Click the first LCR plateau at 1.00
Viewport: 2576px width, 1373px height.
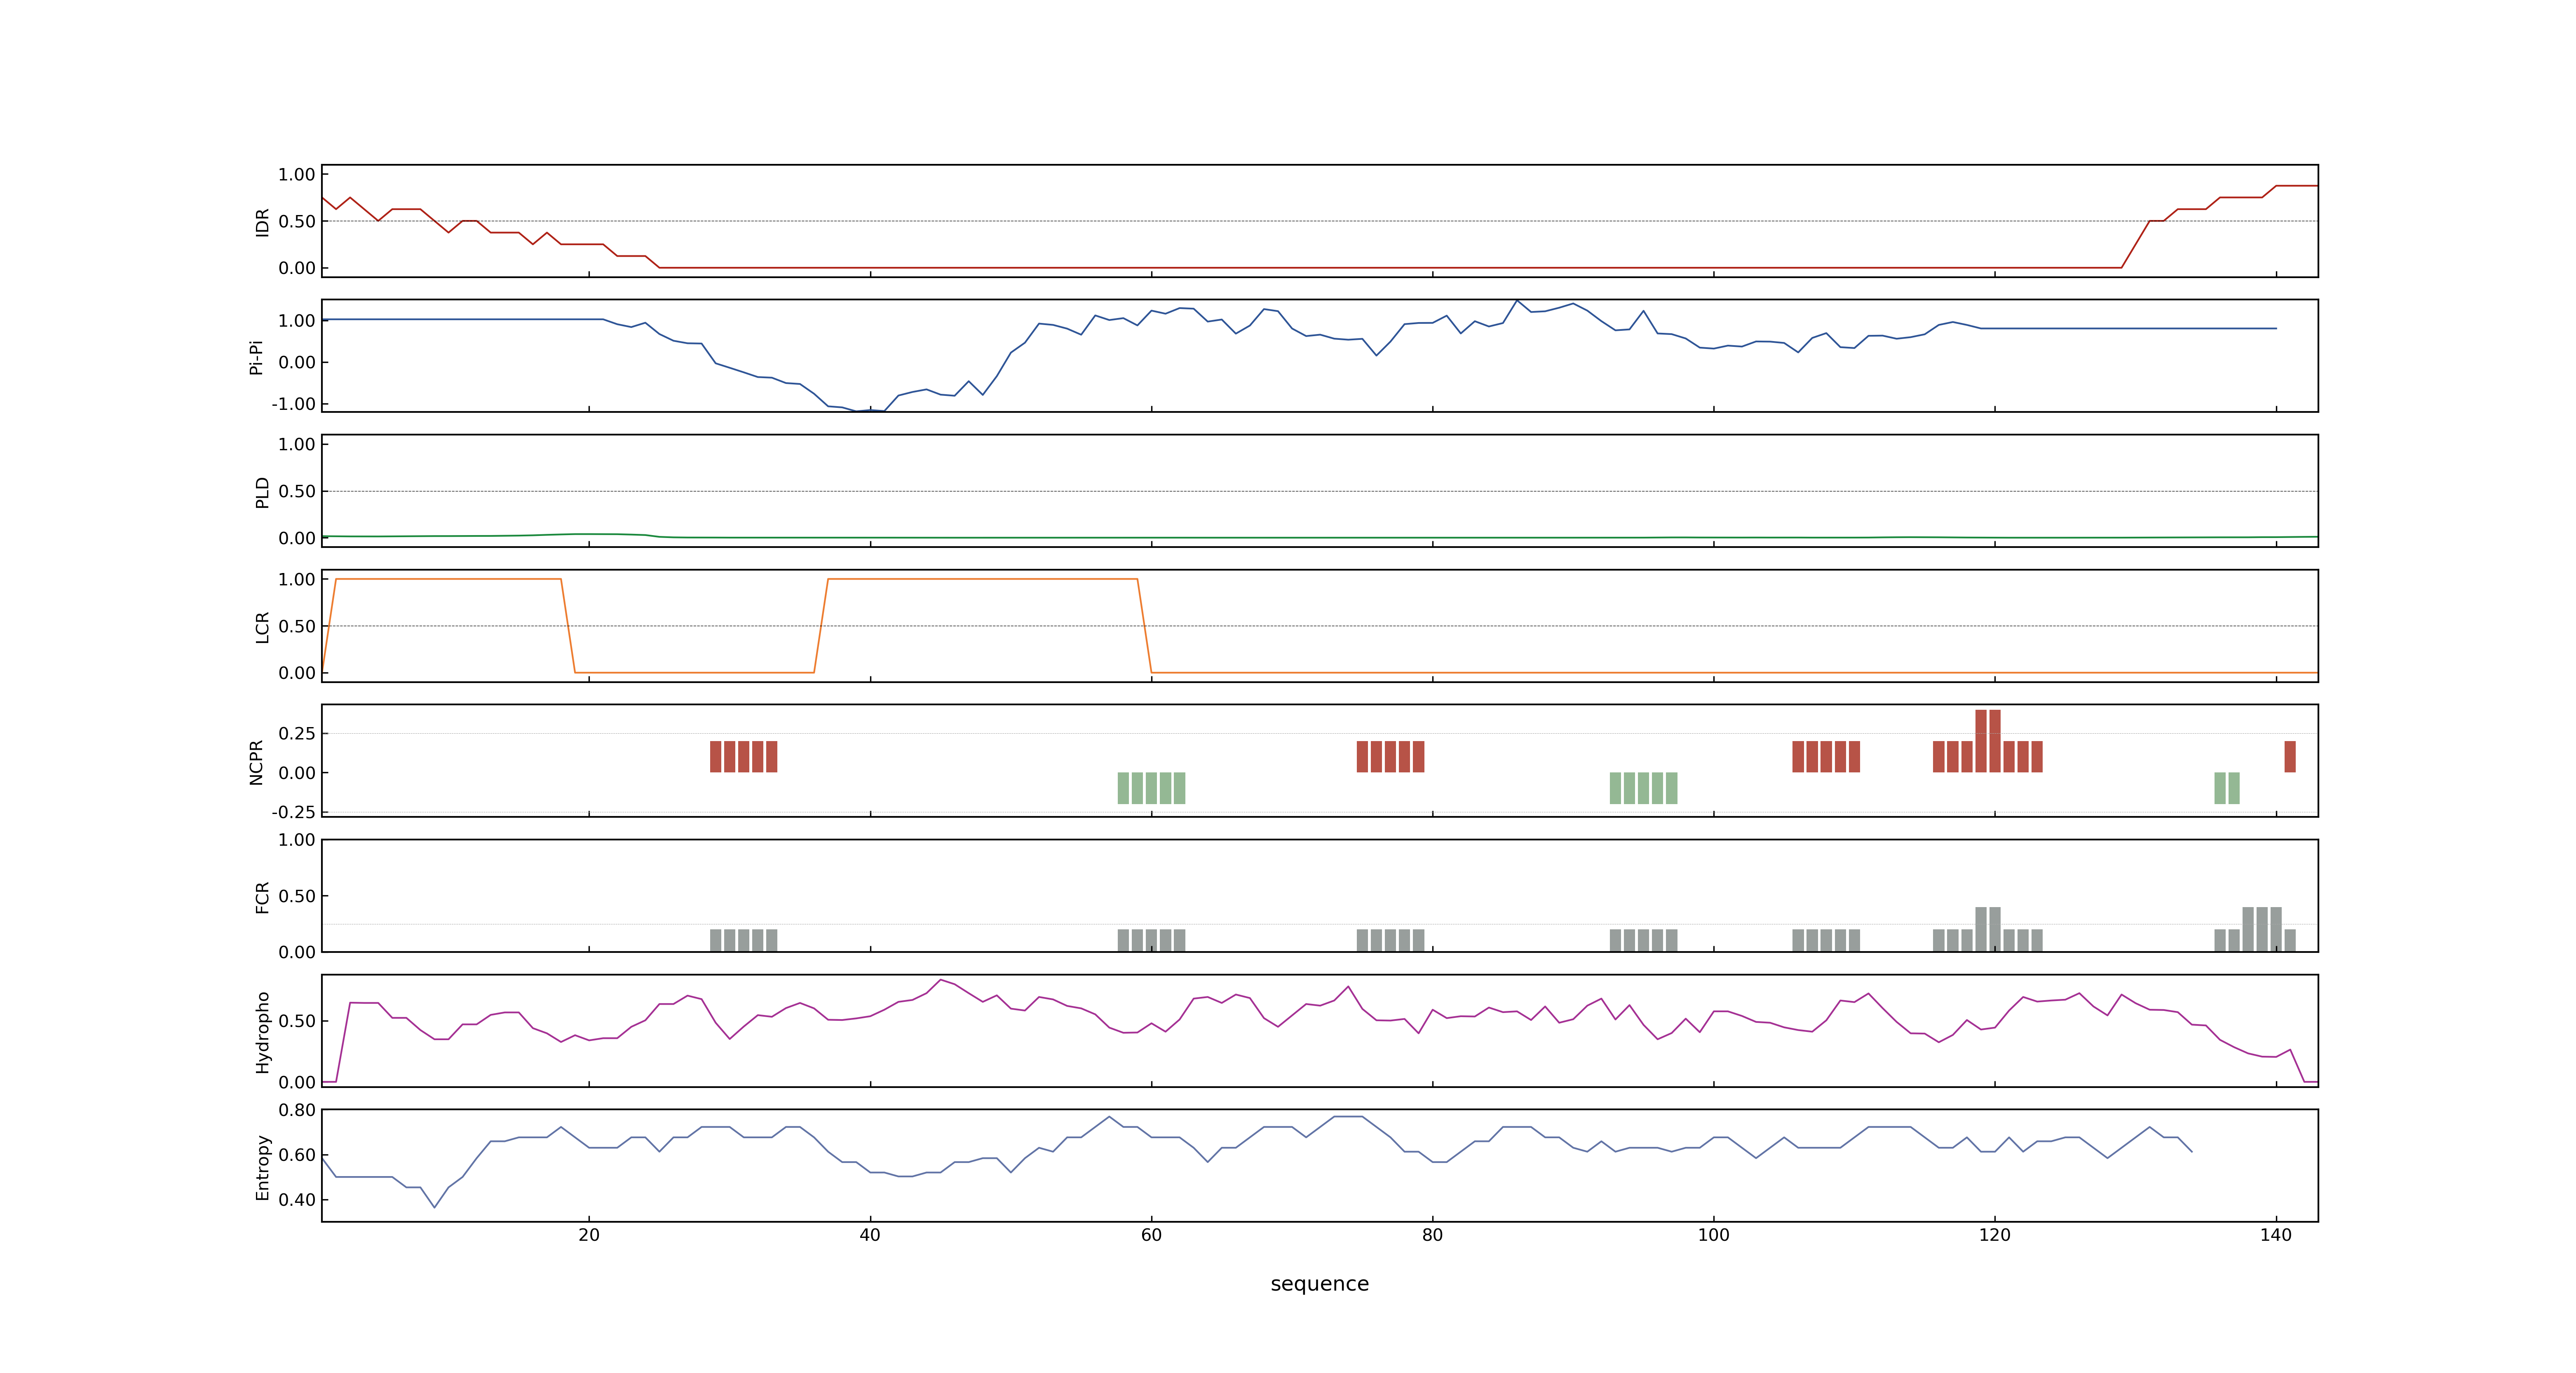pyautogui.click(x=448, y=579)
